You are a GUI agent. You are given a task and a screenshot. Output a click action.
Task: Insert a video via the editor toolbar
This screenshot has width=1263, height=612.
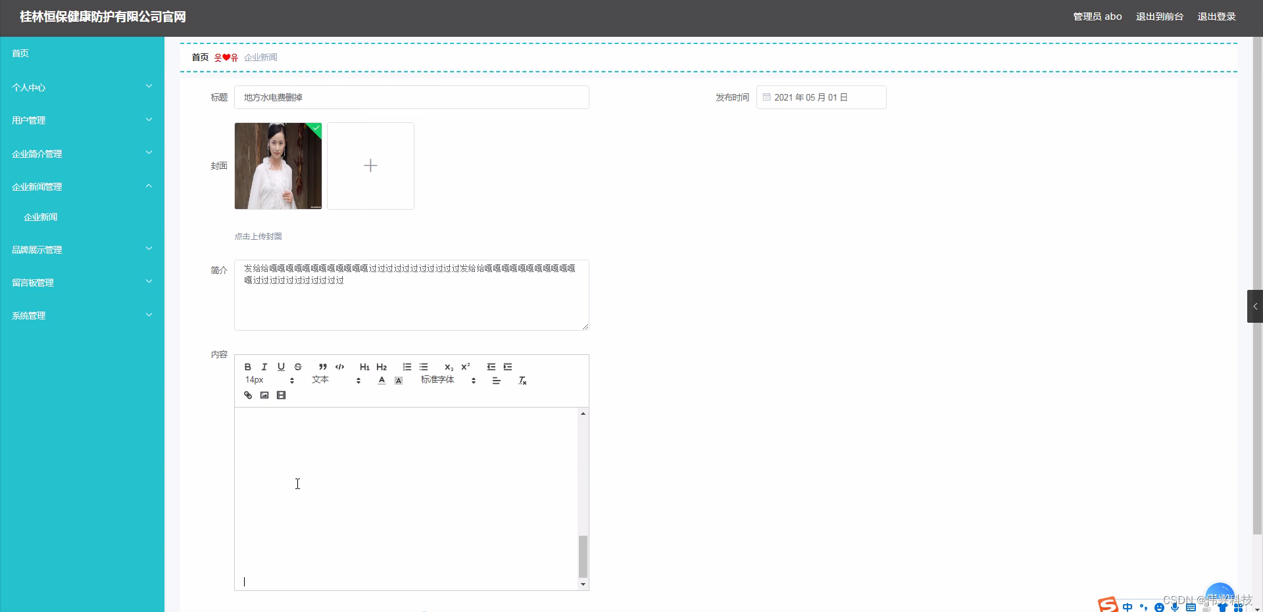pyautogui.click(x=282, y=394)
